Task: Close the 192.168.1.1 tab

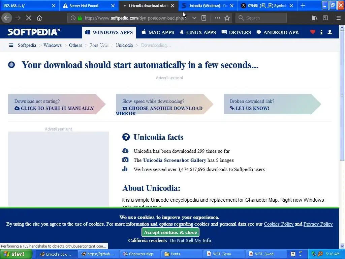Action: (54, 6)
